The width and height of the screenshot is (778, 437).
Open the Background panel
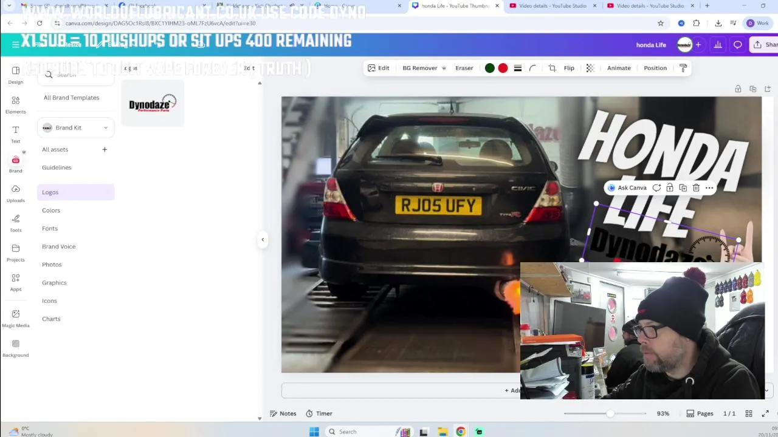15,348
